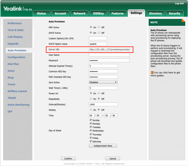Open the Security tab

point(174,13)
